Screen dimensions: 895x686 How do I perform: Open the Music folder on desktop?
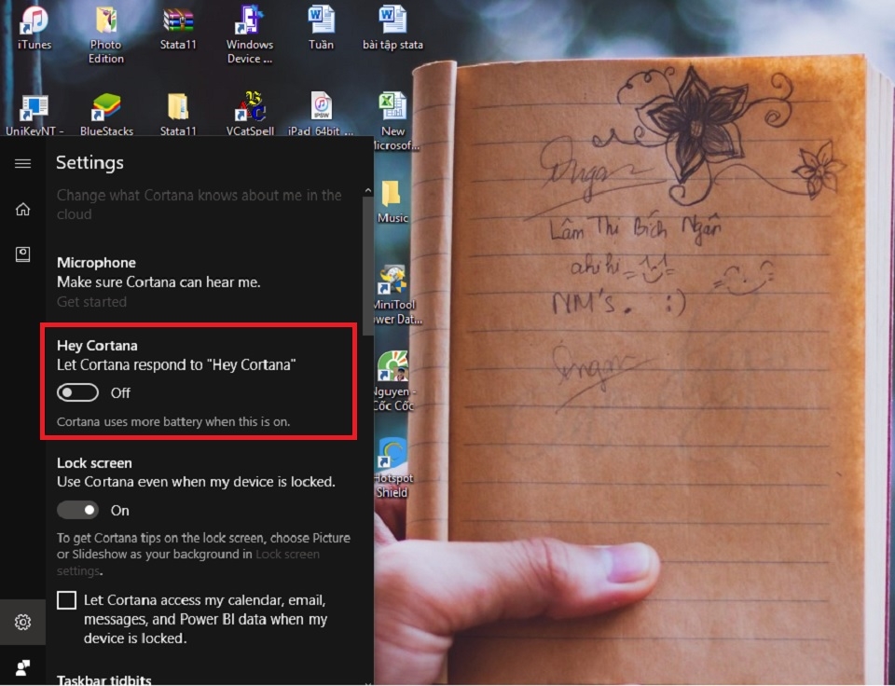click(392, 194)
